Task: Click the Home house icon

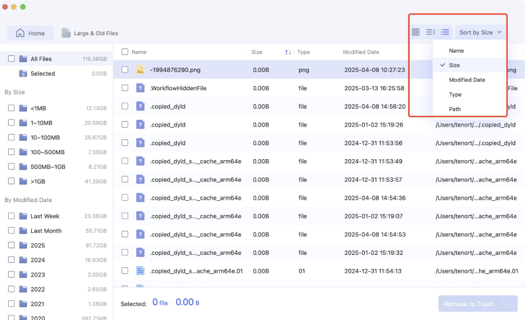Action: 20,33
